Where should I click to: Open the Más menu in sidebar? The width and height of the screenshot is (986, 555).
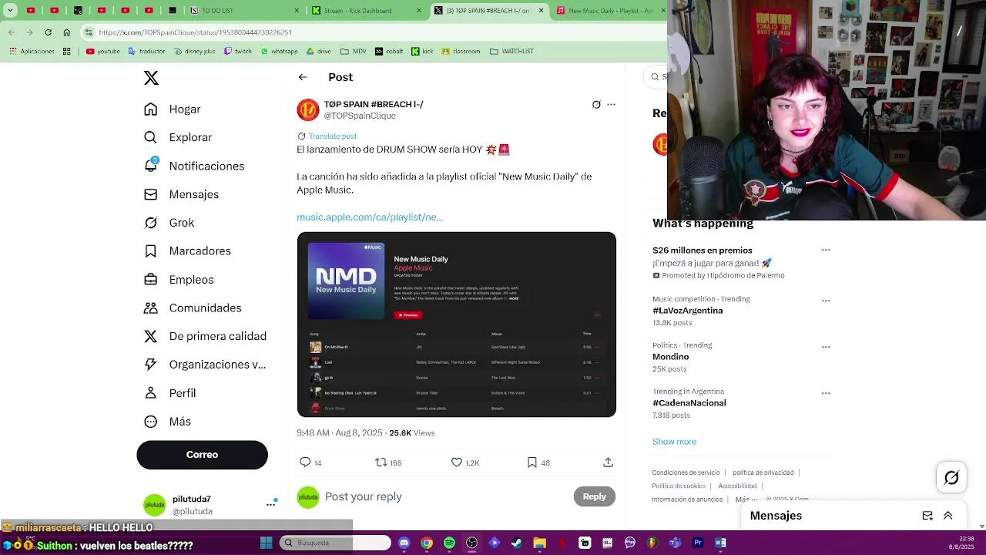[168, 422]
